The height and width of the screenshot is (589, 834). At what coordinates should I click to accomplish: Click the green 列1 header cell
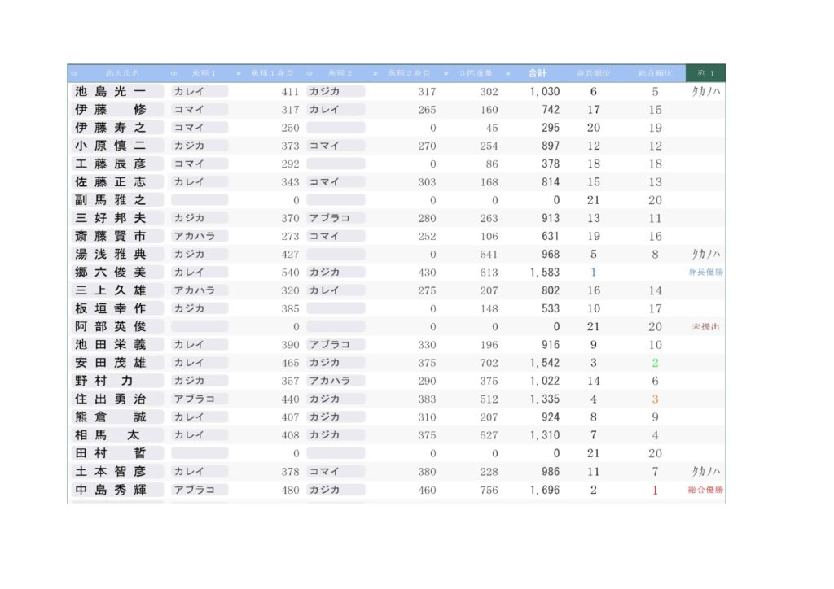705,74
